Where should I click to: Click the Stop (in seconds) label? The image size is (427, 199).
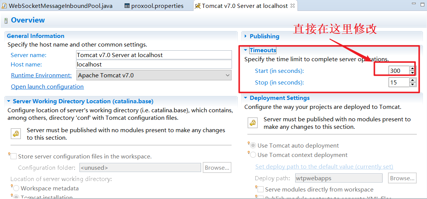point(279,83)
